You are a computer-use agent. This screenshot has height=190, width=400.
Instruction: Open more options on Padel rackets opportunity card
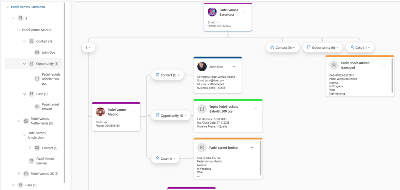256,109
